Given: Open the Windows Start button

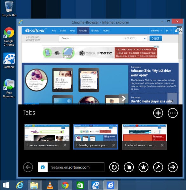Looking at the screenshot, I should click(6, 185).
